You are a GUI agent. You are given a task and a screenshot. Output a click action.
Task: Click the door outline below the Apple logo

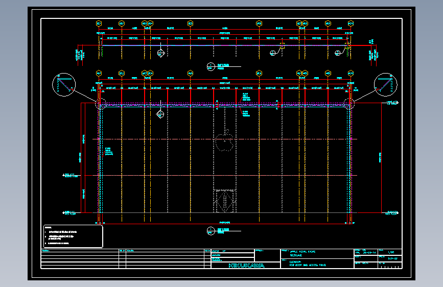tap(225, 201)
